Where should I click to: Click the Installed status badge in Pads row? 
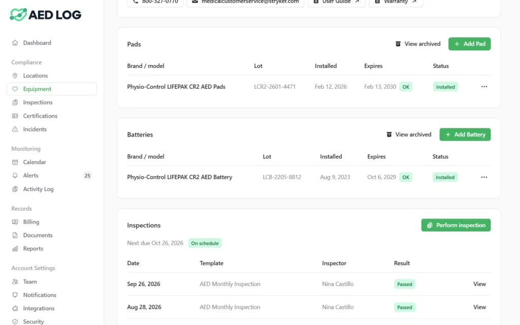point(445,87)
